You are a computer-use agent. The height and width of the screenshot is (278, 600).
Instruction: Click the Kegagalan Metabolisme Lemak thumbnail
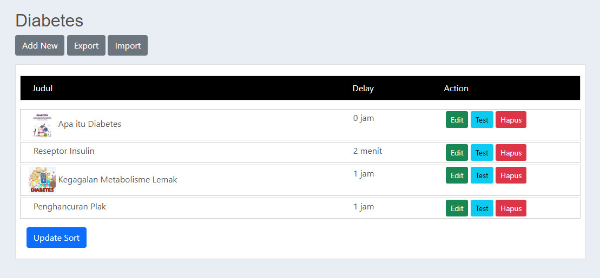(x=42, y=180)
